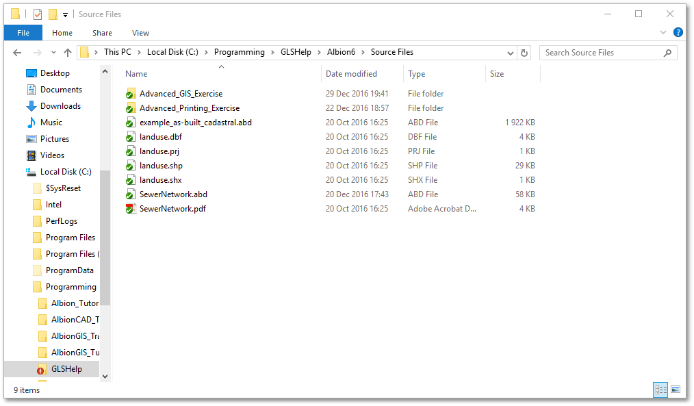Expand breadcrumb arrow after This PC

click(x=139, y=53)
